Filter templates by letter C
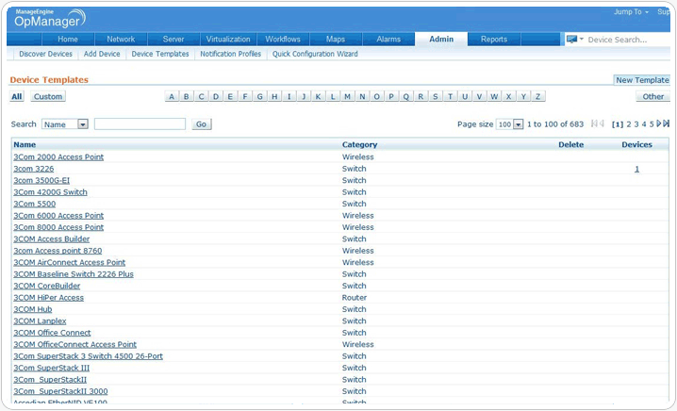Image resolution: width=677 pixels, height=411 pixels. click(x=201, y=97)
